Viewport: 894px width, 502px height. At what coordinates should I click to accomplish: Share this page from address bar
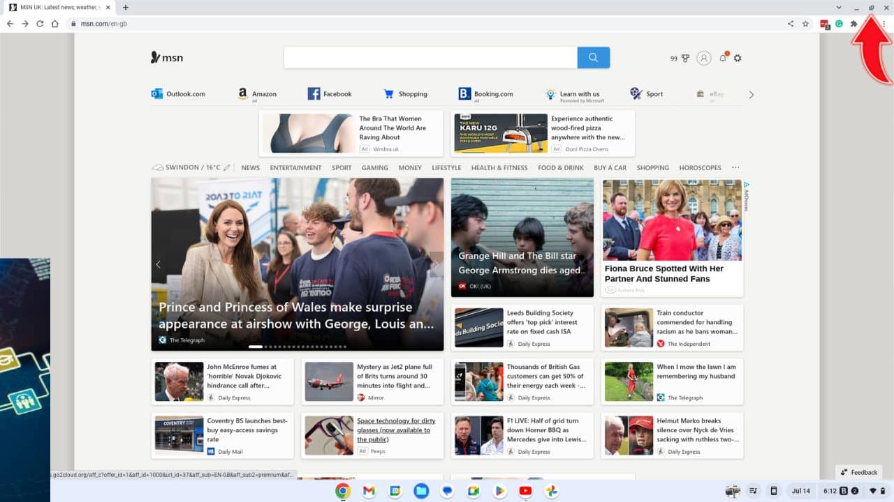click(x=791, y=24)
